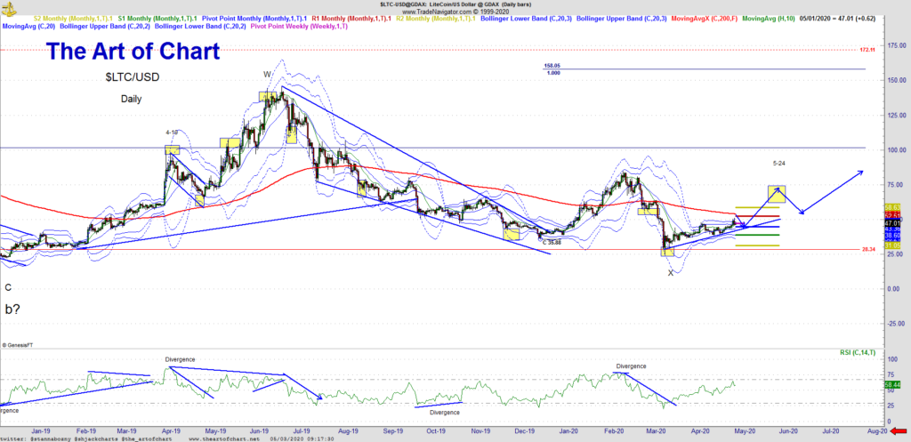Click the red 28.34 support level label
The image size is (911, 442).
[x=869, y=250]
